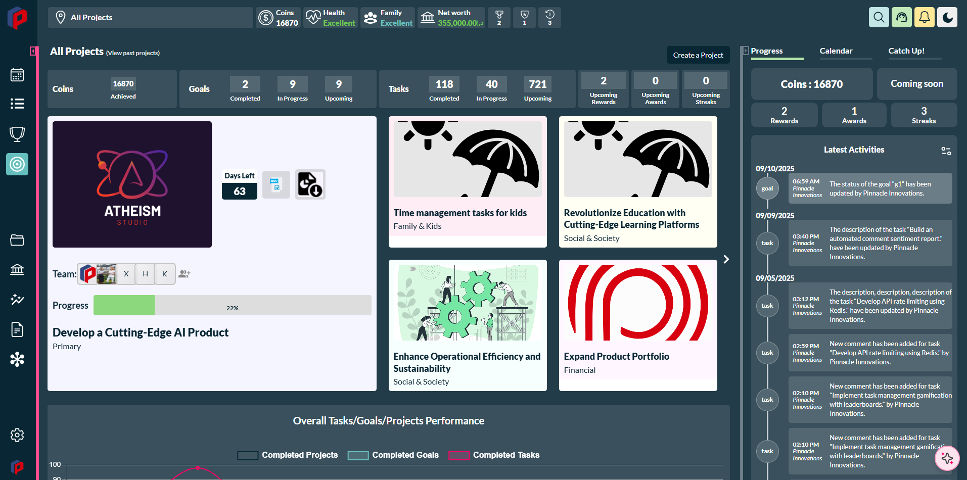Click the download file icon in project card
The image size is (967, 480).
pyautogui.click(x=310, y=184)
